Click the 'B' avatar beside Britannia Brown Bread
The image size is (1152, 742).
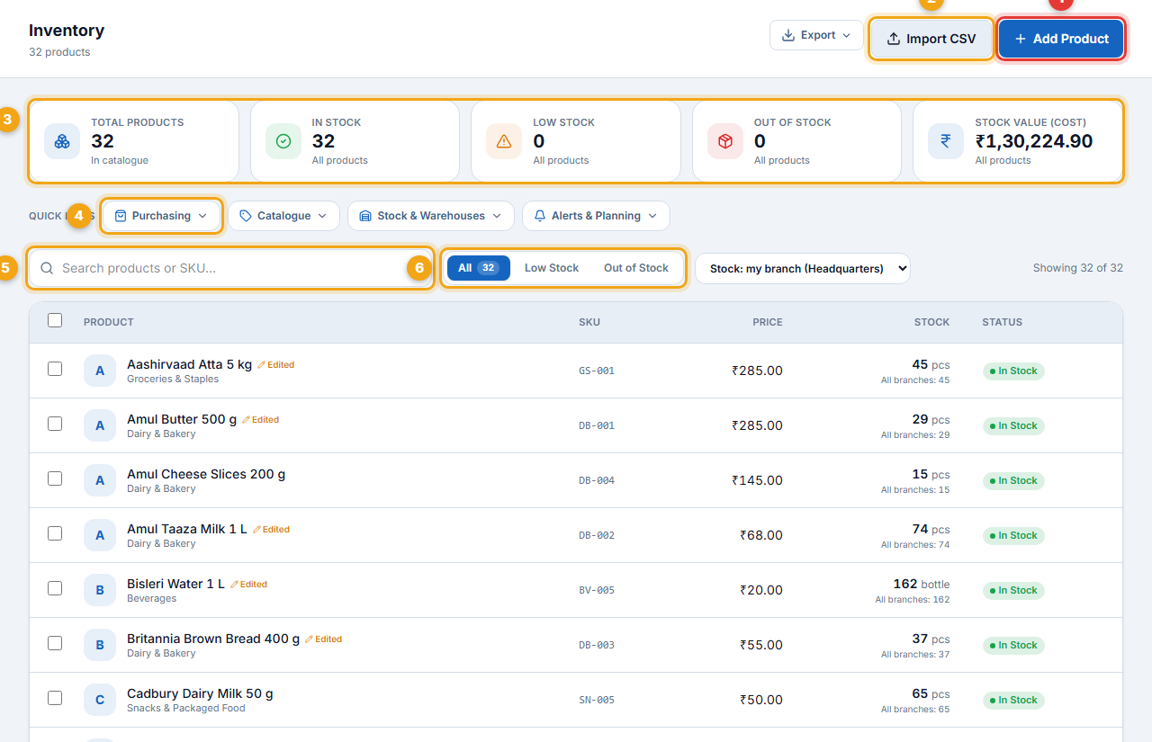(x=100, y=645)
